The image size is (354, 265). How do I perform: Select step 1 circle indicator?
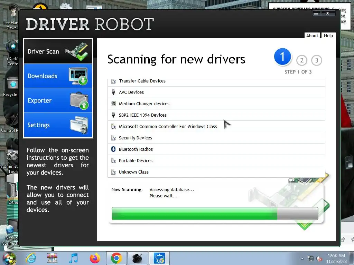pyautogui.click(x=282, y=57)
